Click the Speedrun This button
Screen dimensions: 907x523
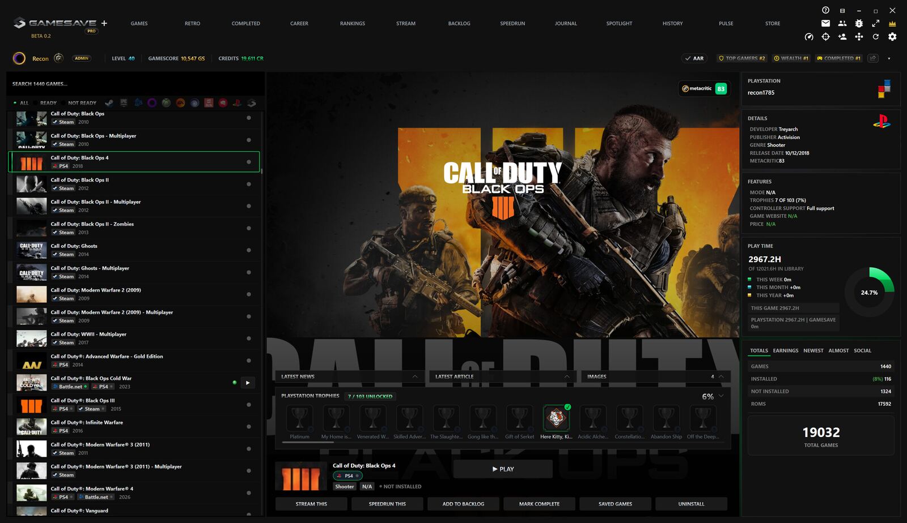point(387,504)
